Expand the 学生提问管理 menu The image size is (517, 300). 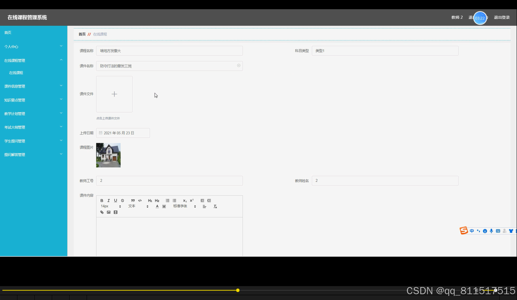[33, 141]
